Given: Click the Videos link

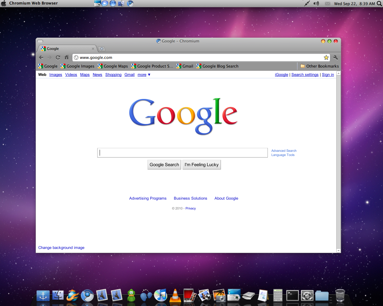Looking at the screenshot, I should 71,75.
